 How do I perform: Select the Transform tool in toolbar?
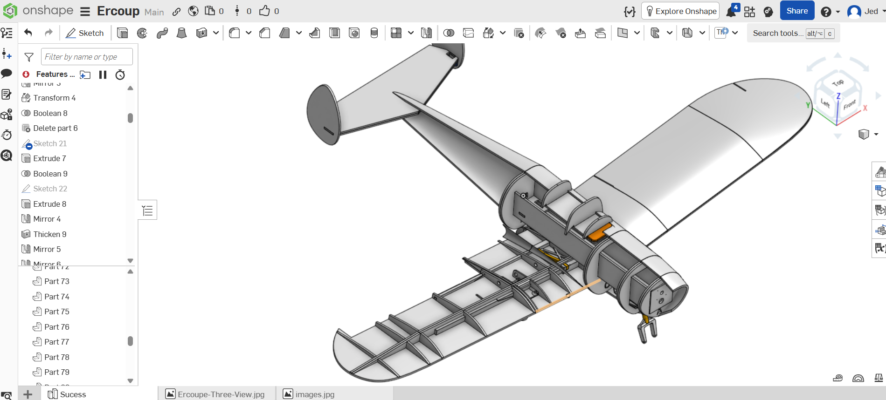[x=488, y=33]
